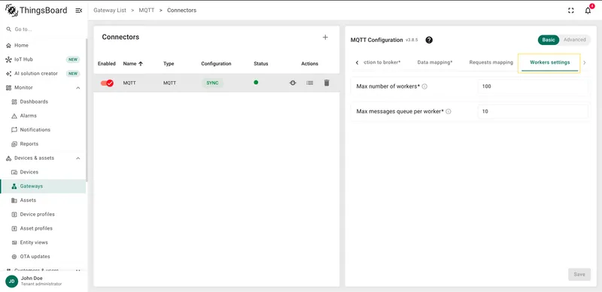Click the Alarms triangle icon

coord(14,116)
